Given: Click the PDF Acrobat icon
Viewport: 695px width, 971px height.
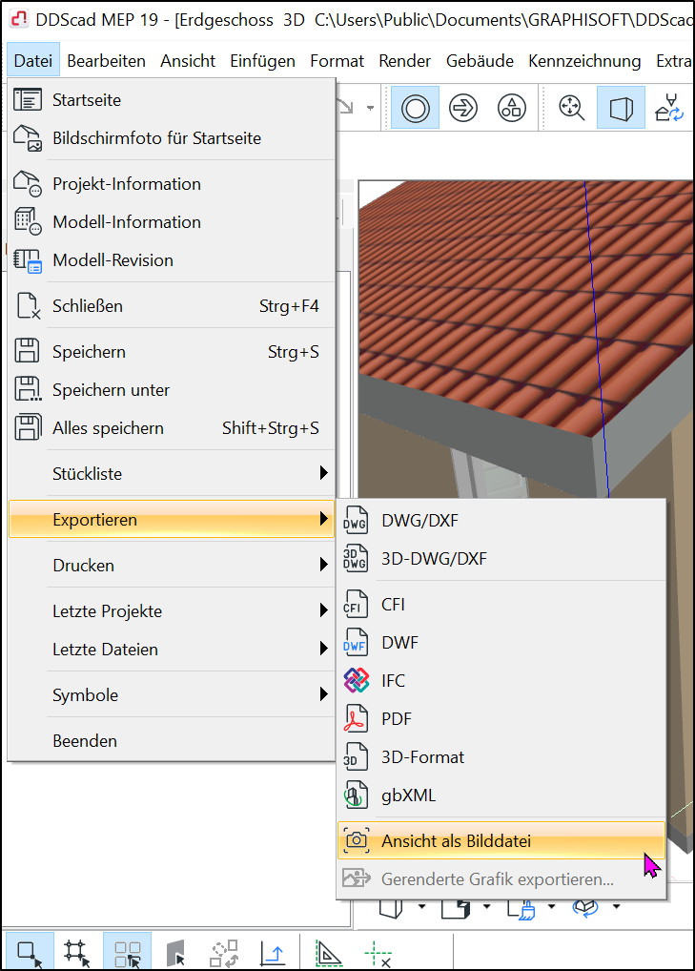Looking at the screenshot, I should [x=356, y=719].
